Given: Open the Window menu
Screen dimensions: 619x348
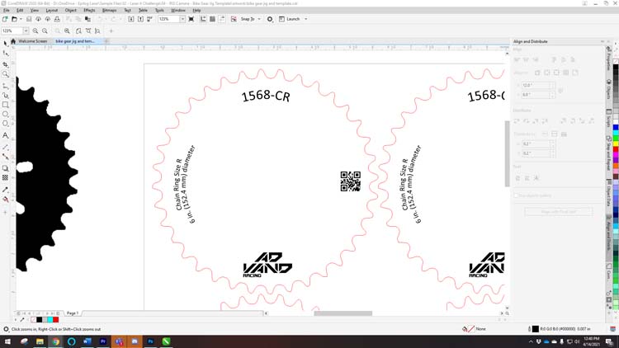Looking at the screenshot, I should pyautogui.click(x=178, y=10).
